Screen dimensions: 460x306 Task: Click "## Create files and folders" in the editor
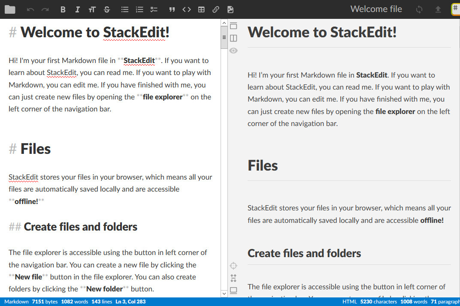point(73,227)
